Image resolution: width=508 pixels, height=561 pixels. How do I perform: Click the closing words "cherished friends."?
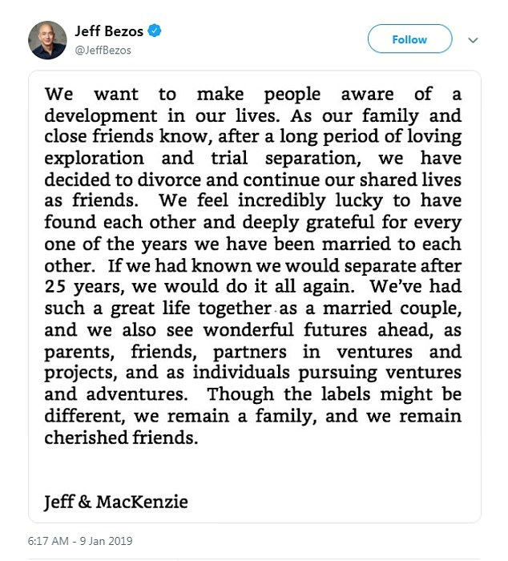[121, 438]
